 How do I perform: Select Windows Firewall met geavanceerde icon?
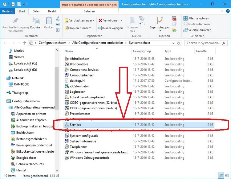tap(67, 152)
